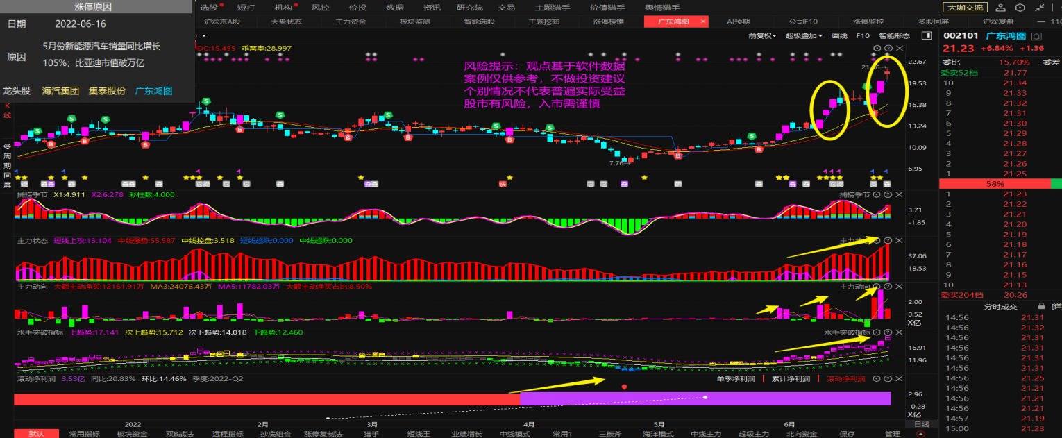Open the 板块资金 indicator tab
The height and width of the screenshot is (438, 1062).
click(132, 434)
